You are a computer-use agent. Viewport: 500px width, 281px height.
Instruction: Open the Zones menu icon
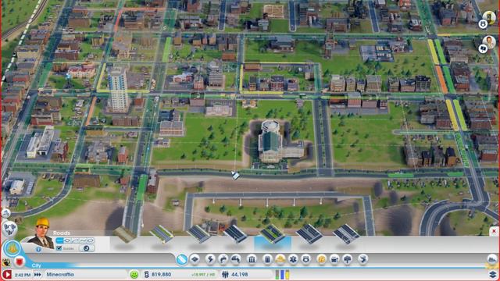pyautogui.click(x=195, y=259)
